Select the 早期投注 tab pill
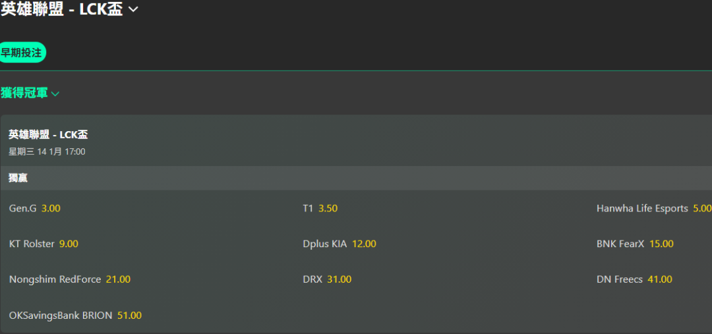 click(x=22, y=53)
